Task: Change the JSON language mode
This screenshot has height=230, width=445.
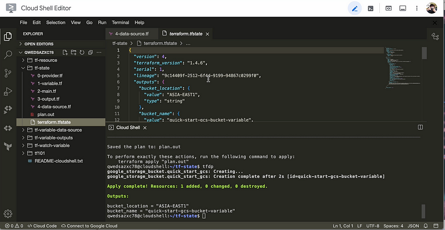Action: tap(413, 226)
